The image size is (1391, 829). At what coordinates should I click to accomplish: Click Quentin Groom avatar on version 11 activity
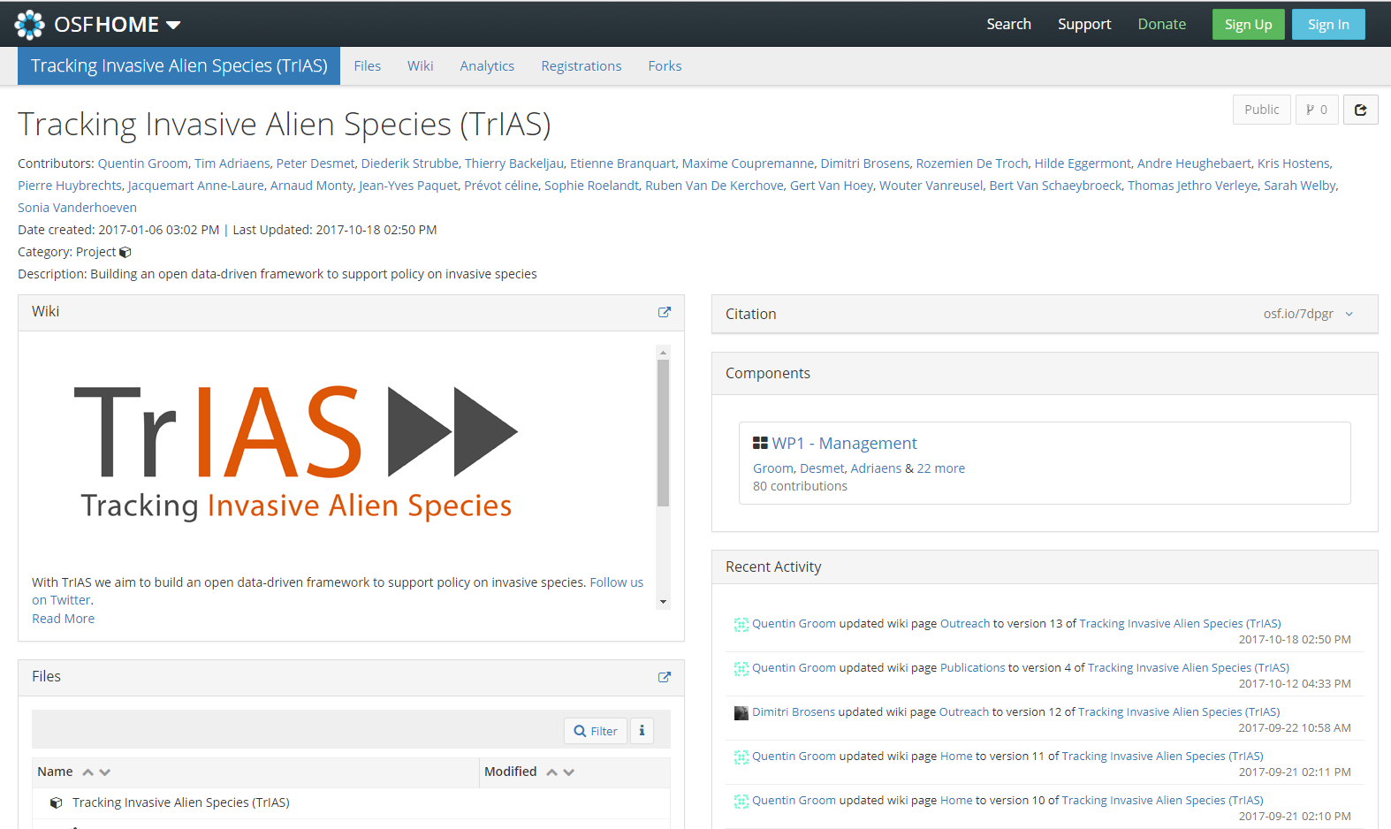click(741, 757)
